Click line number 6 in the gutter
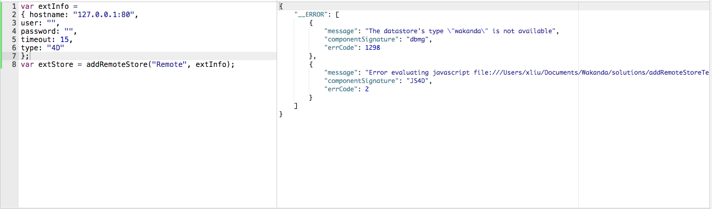The height and width of the screenshot is (209, 712). (x=15, y=48)
